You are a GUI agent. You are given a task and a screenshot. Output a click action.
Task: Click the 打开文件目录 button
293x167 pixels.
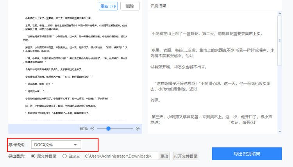click(186, 156)
